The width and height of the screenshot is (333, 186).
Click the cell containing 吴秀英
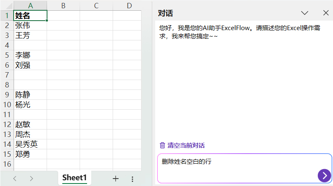point(30,144)
